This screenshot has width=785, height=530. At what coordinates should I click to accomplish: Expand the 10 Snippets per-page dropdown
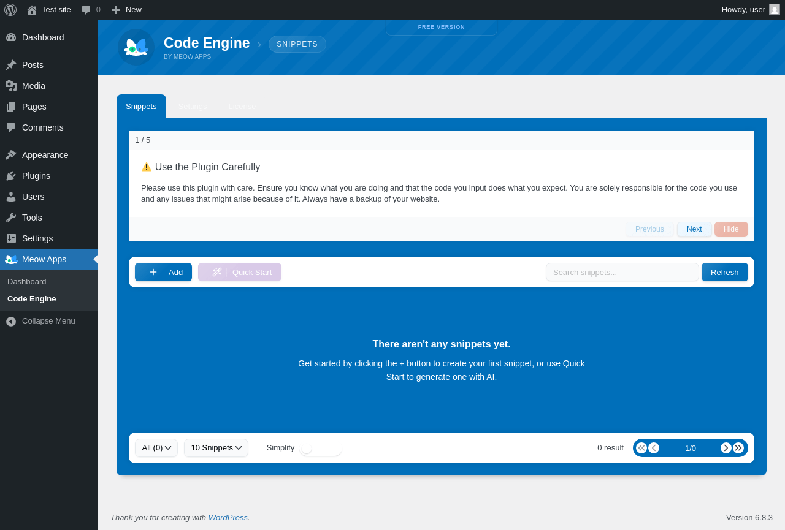[x=216, y=448]
